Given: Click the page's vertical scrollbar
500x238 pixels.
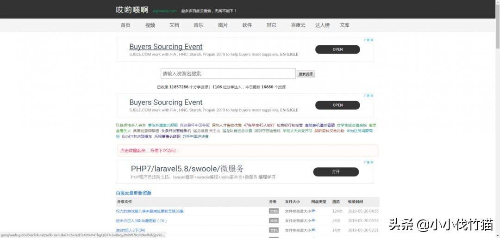Looking at the screenshot, I should coord(497,28).
